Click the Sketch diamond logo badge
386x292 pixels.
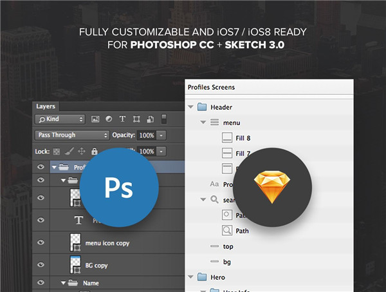pyautogui.click(x=272, y=188)
